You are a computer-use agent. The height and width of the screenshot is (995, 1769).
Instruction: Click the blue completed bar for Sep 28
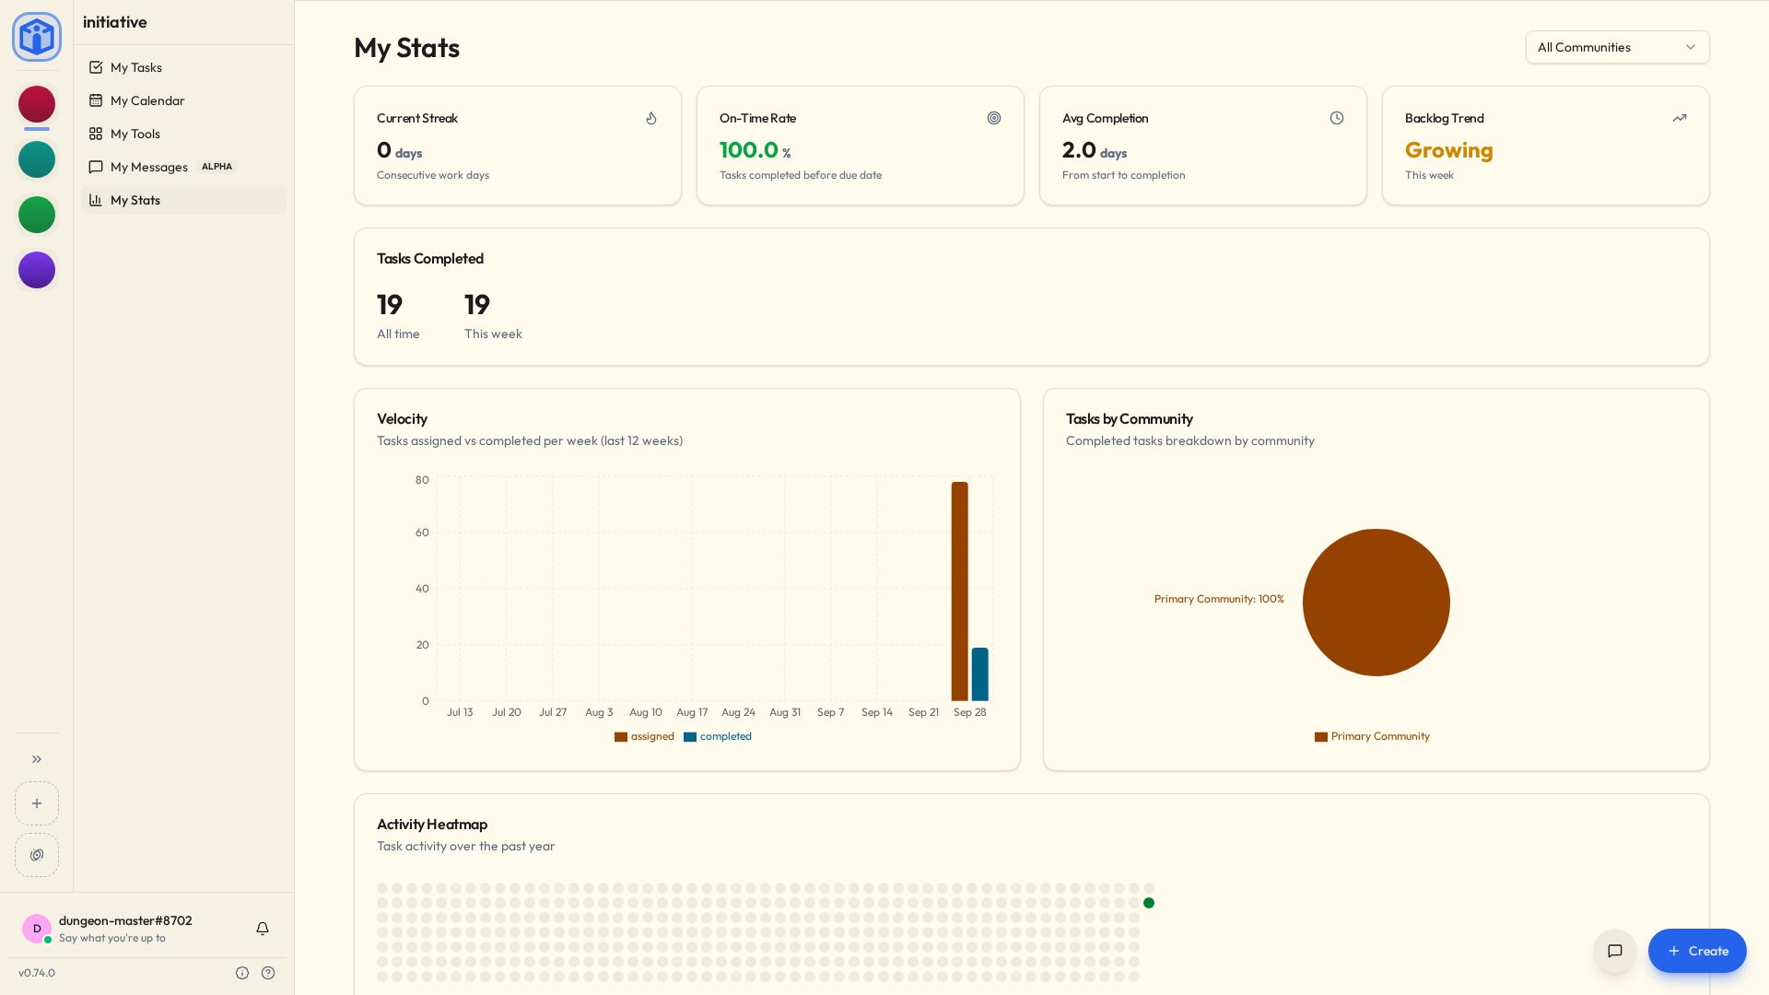[x=980, y=674]
